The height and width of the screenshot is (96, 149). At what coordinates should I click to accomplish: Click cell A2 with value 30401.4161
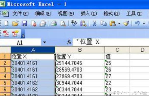pyautogui.click(x=33, y=63)
